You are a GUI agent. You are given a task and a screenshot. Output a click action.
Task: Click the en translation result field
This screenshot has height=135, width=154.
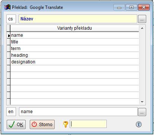78,112
